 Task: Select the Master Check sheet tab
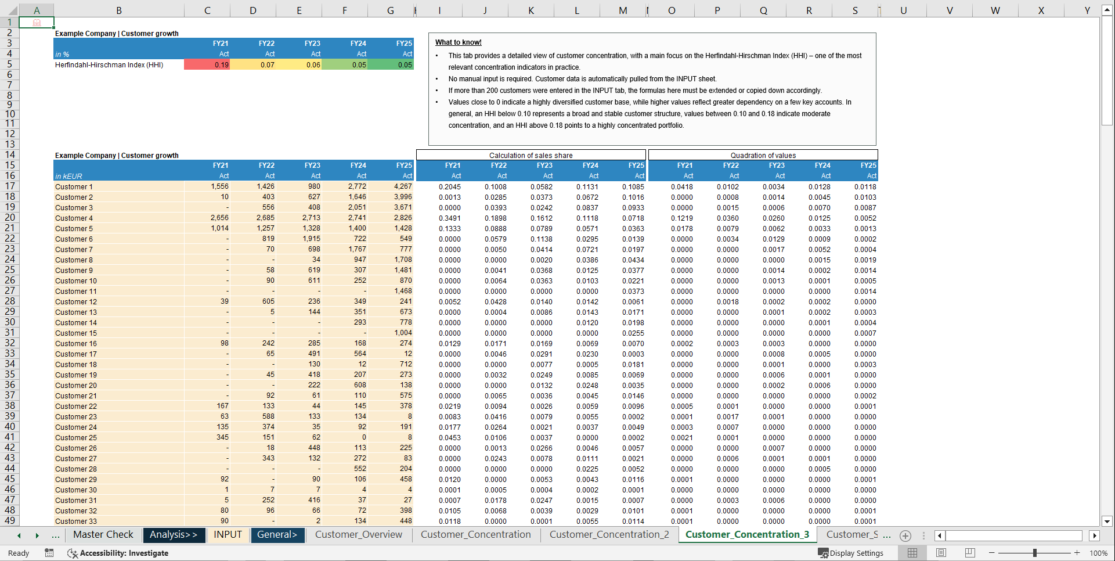point(103,534)
